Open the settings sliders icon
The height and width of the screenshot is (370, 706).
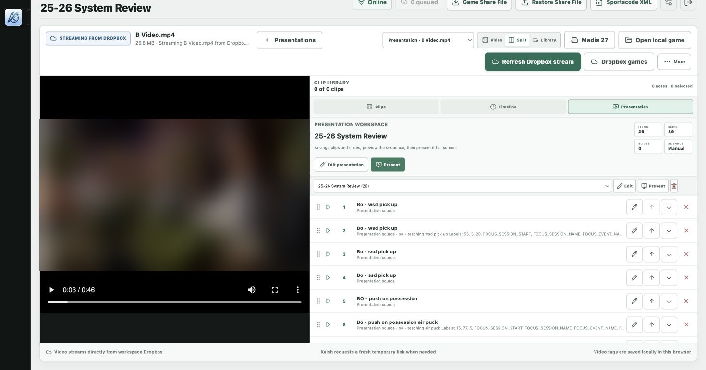pos(668,2)
